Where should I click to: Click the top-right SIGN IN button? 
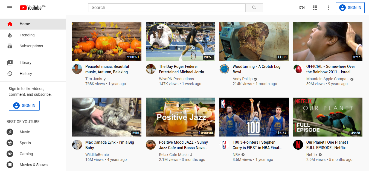350,8
